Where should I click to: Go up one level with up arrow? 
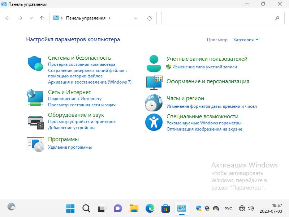[x=42, y=18]
